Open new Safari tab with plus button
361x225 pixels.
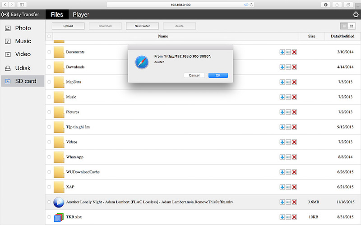(358, 6)
